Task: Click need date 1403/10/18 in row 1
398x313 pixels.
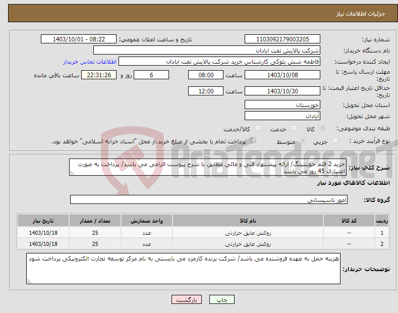Action: pyautogui.click(x=43, y=233)
